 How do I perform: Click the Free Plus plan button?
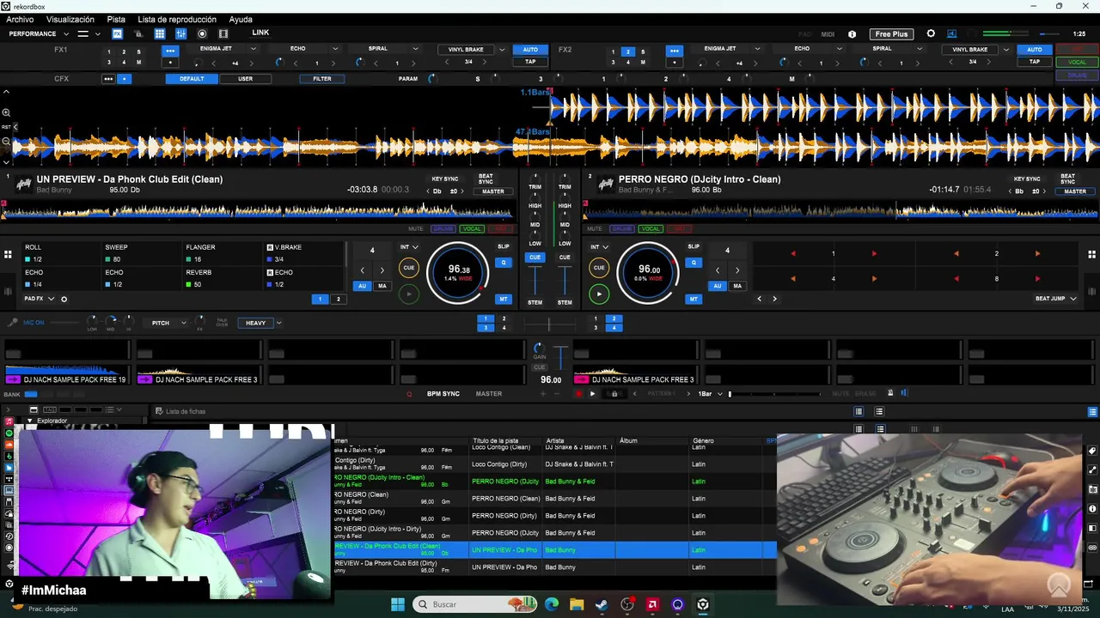click(891, 34)
